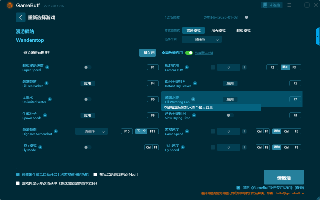Screen dimensions: 320x200
Task: Open High Res Screenshot selection dropdown
Action: coord(91,131)
